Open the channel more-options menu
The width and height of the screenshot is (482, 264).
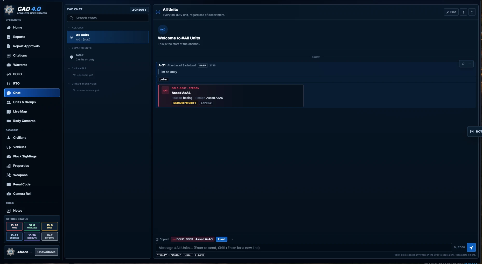click(463, 12)
